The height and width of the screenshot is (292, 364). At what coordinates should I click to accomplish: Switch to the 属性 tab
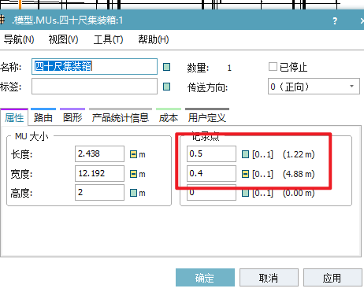(14, 117)
